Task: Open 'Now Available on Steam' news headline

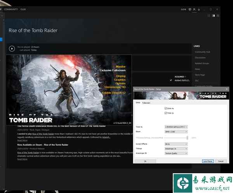Action: pos(43,145)
